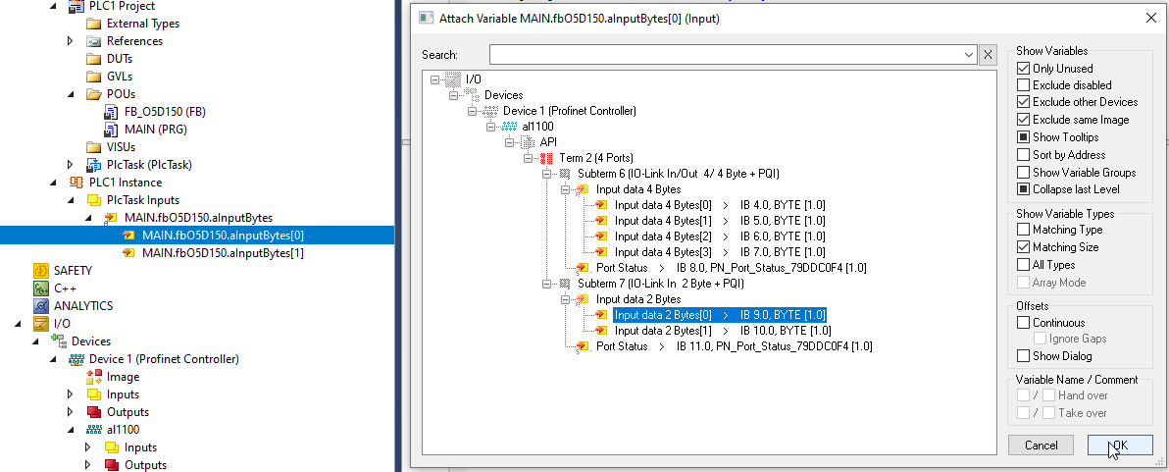Collapse the PLC1 Instance node
This screenshot has width=1169, height=472.
pos(53,183)
